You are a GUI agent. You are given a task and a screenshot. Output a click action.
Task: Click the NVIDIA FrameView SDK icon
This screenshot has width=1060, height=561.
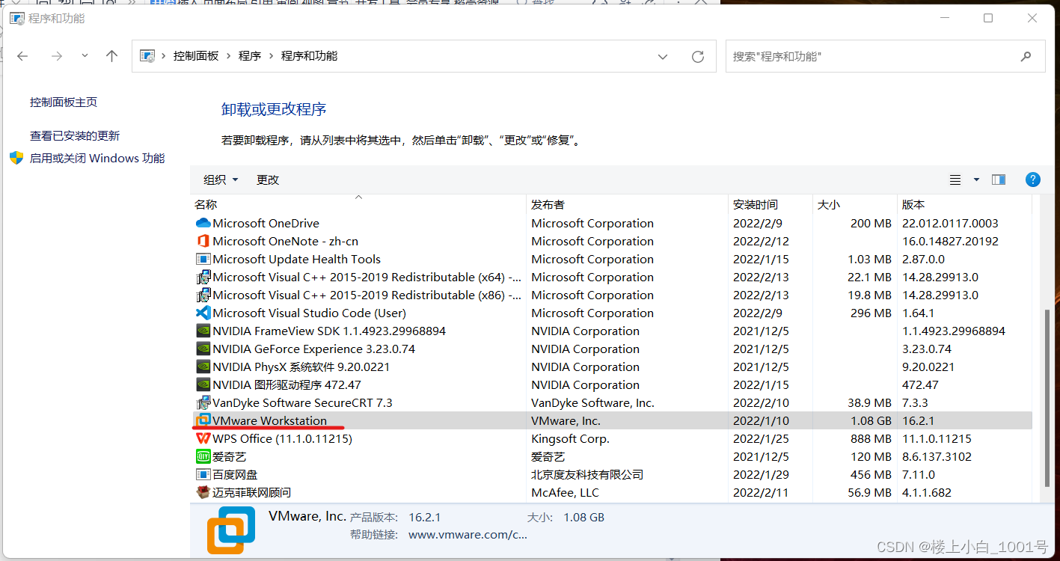203,331
